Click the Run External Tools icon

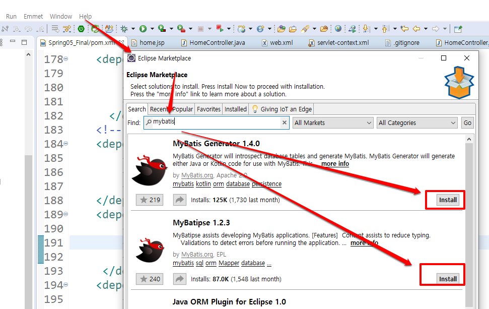(181, 29)
